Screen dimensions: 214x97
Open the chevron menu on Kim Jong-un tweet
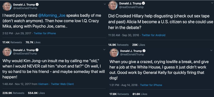tap(105, 50)
